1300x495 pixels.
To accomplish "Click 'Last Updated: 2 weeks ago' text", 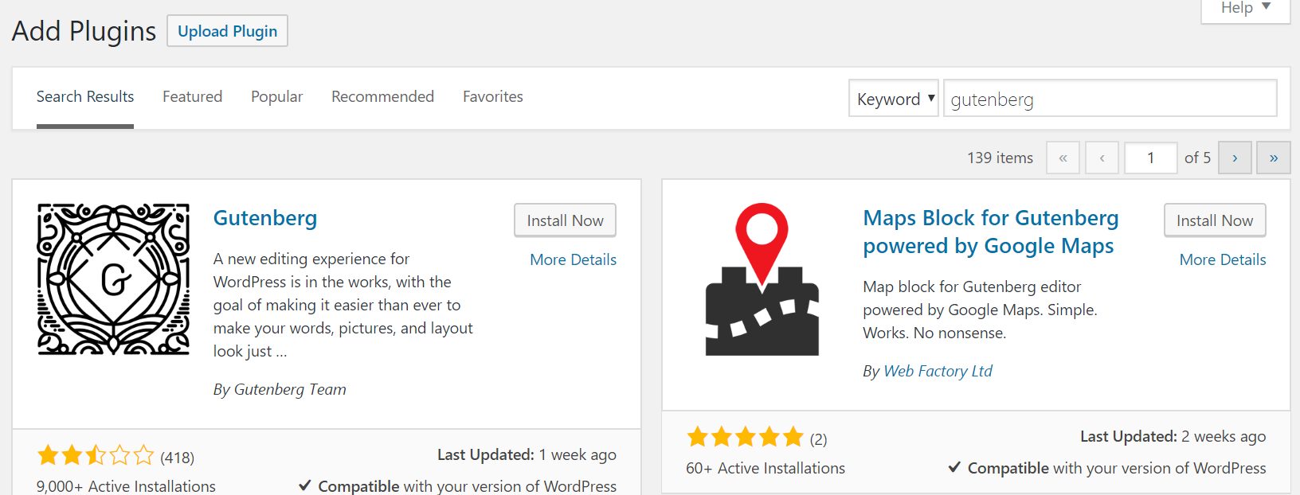I will click(1173, 436).
